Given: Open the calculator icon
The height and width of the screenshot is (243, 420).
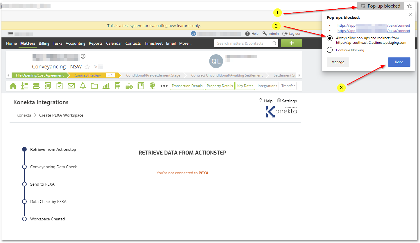Looking at the screenshot, I should click(118, 86).
